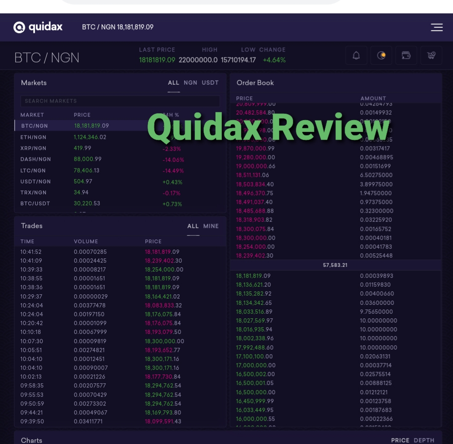Focus the Search Markets field
The height and width of the screenshot is (444, 453).
point(120,101)
